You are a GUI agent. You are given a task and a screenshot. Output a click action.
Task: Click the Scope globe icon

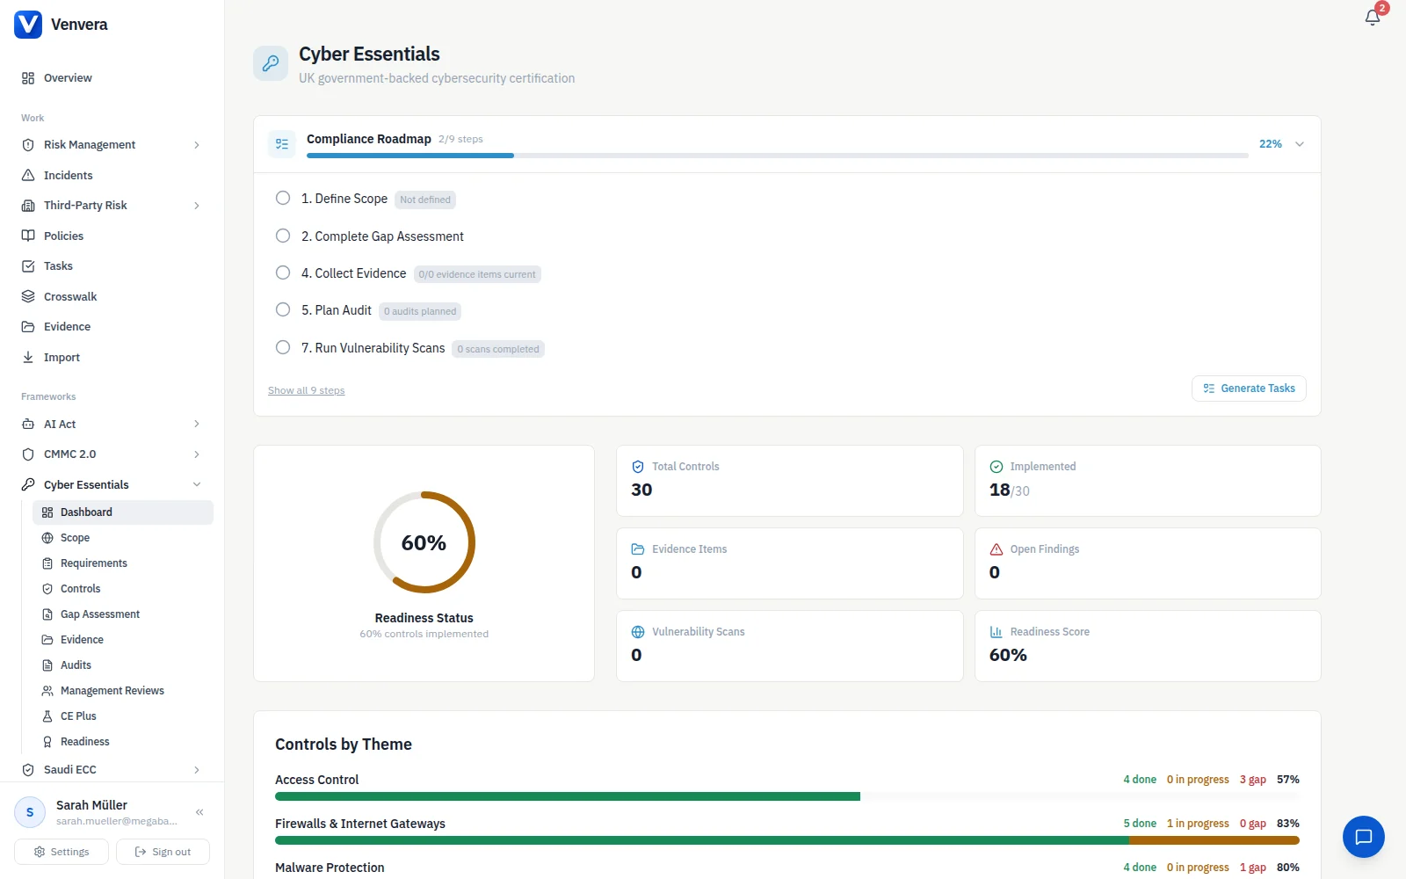[x=47, y=538]
